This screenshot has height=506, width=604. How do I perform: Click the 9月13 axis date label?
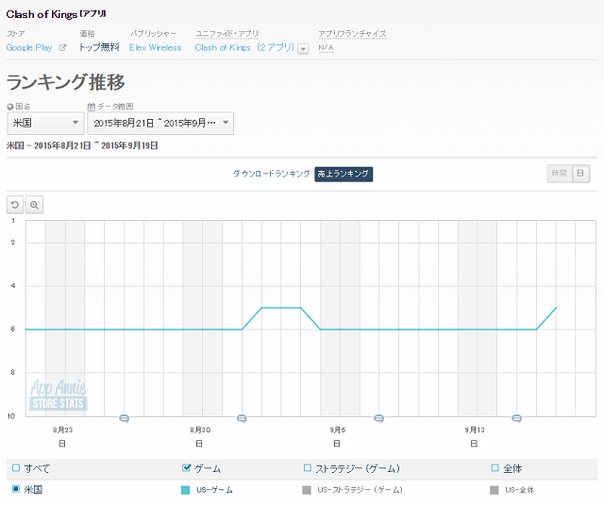coord(475,430)
